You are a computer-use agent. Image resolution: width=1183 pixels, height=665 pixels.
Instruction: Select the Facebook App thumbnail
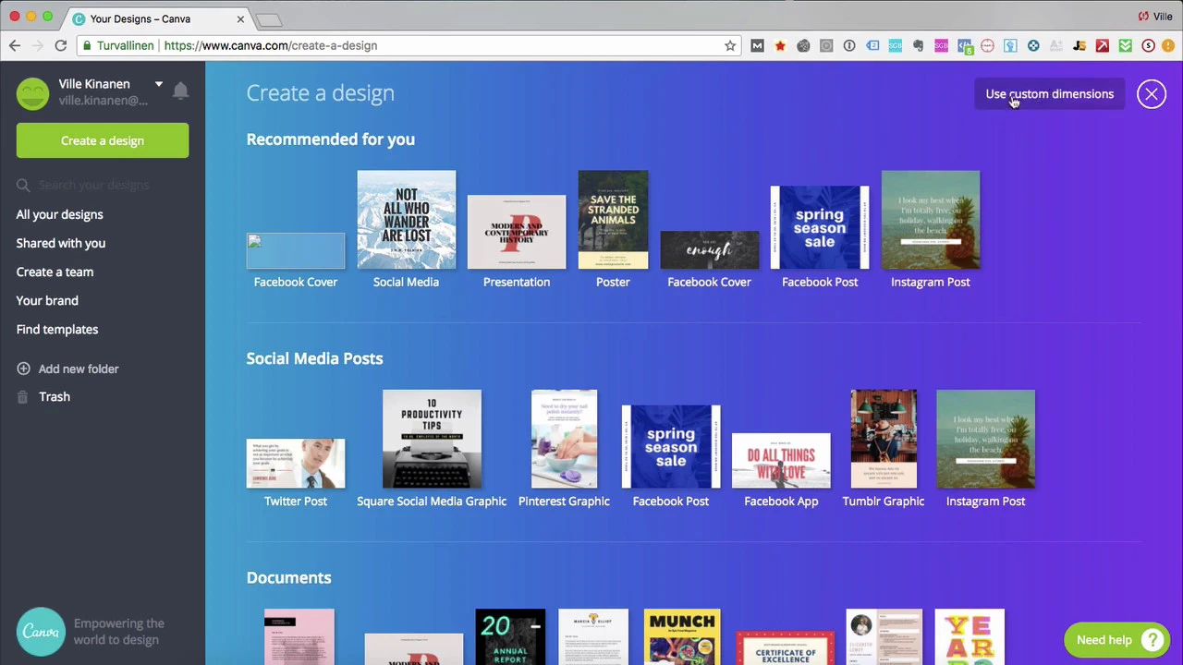(781, 460)
